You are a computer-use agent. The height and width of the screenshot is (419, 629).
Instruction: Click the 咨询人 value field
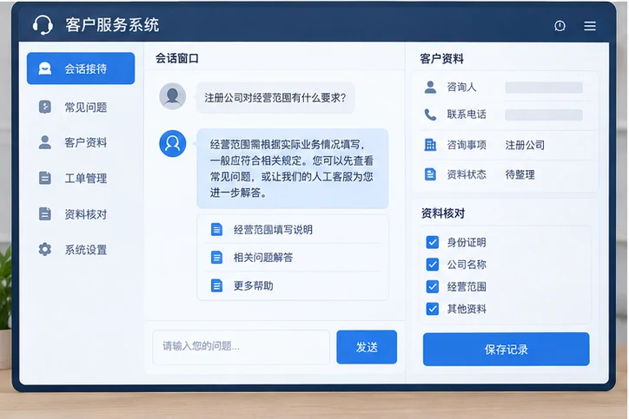pyautogui.click(x=544, y=88)
